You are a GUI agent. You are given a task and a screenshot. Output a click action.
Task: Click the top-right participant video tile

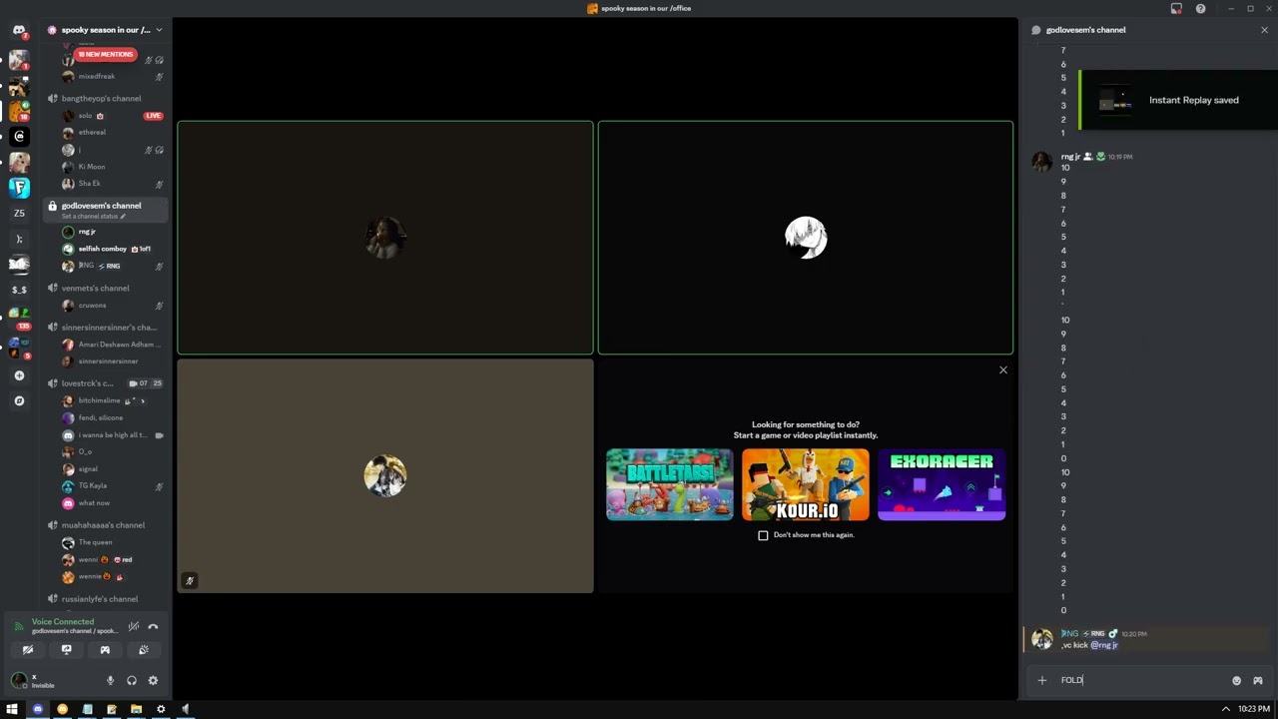tap(806, 238)
